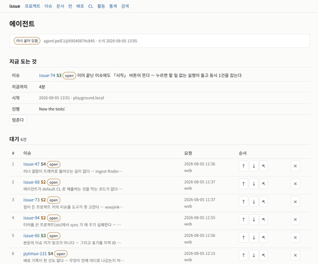Image resolution: width=318 pixels, height=264 pixels.
Task: Open the 검색 search page
Action: [125, 6]
